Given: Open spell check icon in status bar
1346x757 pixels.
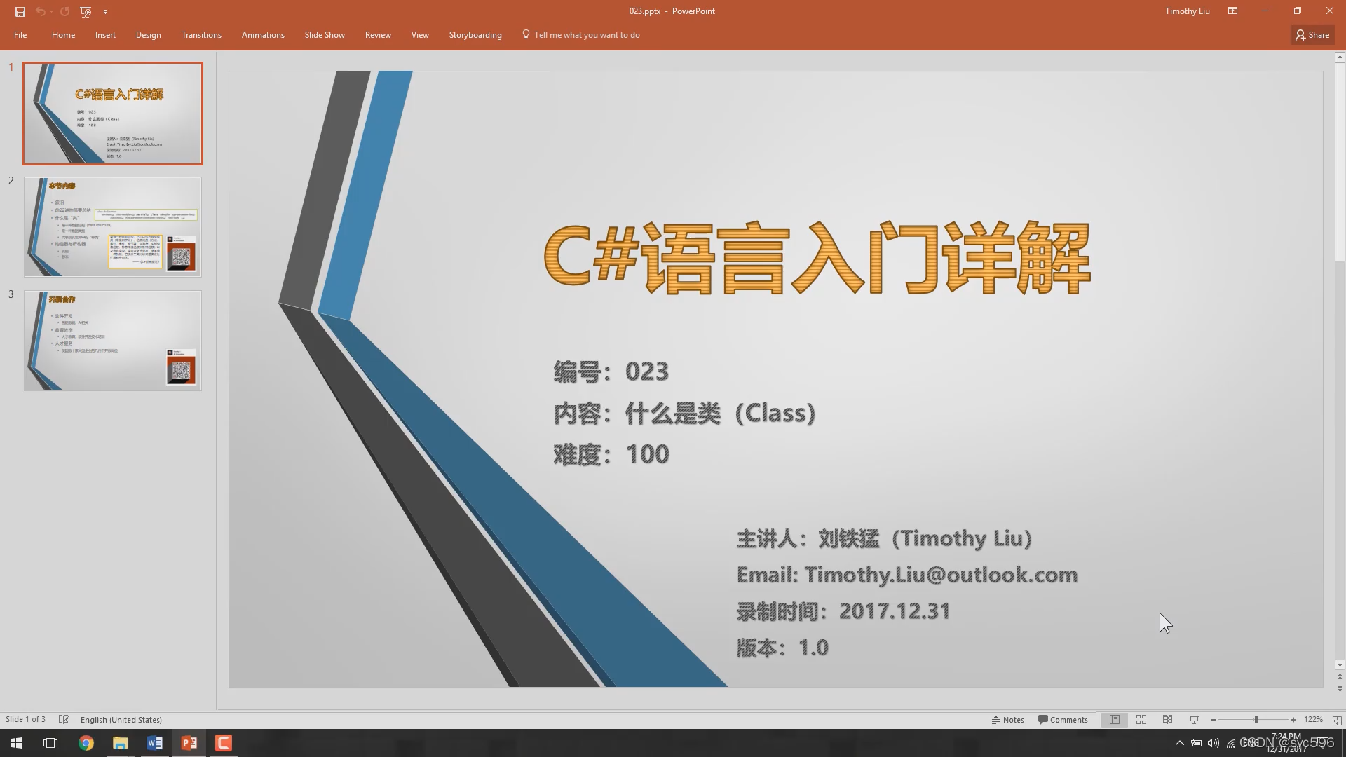Looking at the screenshot, I should 64,720.
